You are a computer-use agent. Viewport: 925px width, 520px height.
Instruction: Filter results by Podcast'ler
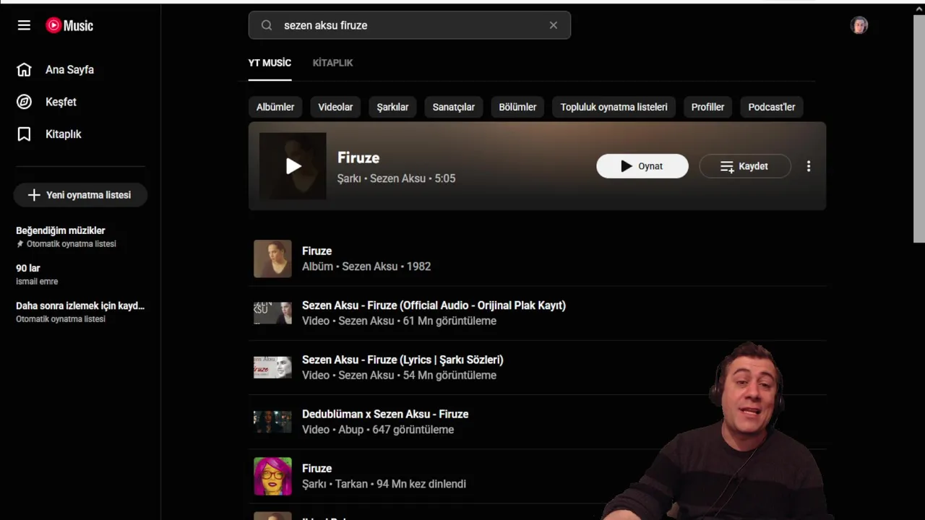pos(772,107)
